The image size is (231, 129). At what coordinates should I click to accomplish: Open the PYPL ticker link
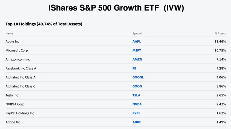[136, 113]
